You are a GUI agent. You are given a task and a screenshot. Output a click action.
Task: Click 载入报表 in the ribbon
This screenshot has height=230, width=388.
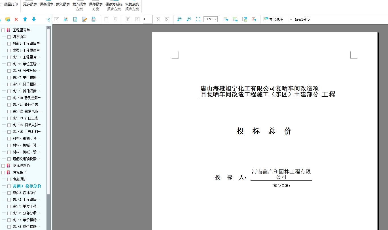63,4
